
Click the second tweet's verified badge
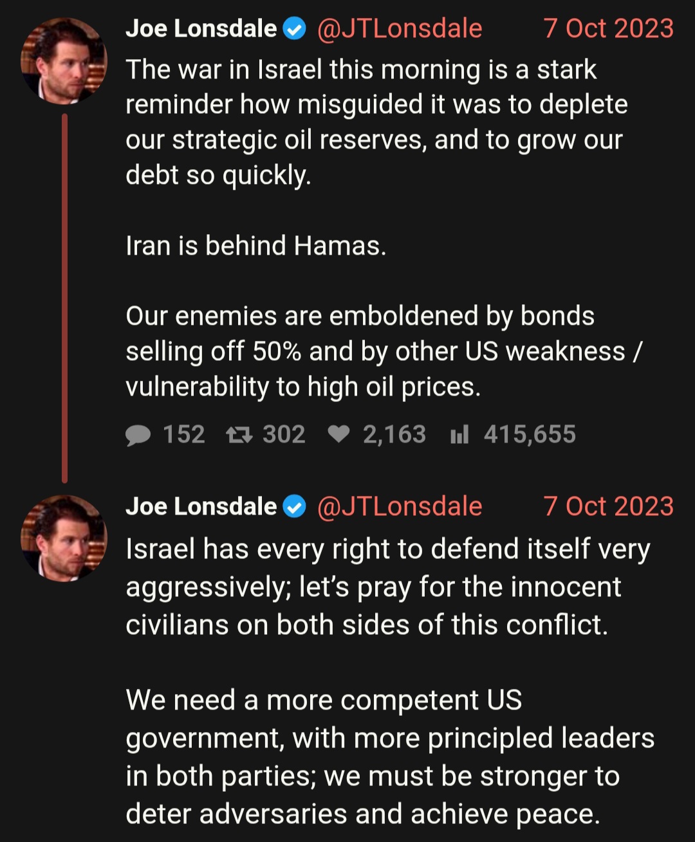(x=295, y=507)
